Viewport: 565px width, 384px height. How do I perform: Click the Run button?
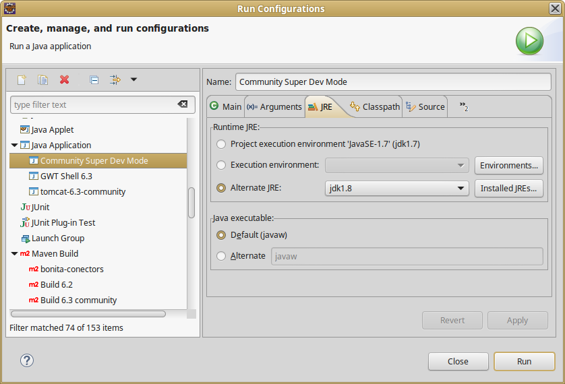pyautogui.click(x=525, y=361)
